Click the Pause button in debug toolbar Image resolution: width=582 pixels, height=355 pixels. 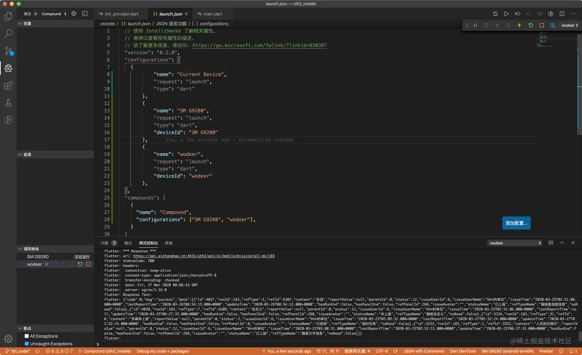475,25
